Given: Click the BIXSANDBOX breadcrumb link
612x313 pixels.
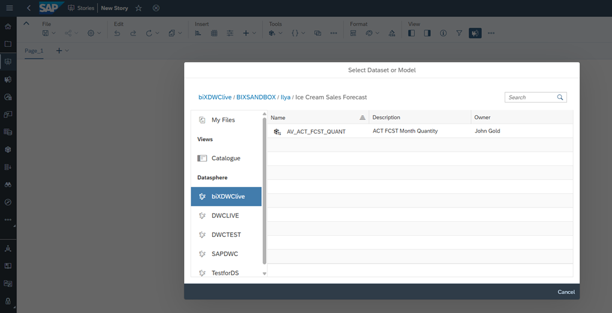Looking at the screenshot, I should click(256, 97).
